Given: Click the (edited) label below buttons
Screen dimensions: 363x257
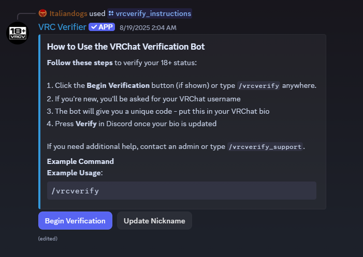Looking at the screenshot, I should (x=48, y=239).
